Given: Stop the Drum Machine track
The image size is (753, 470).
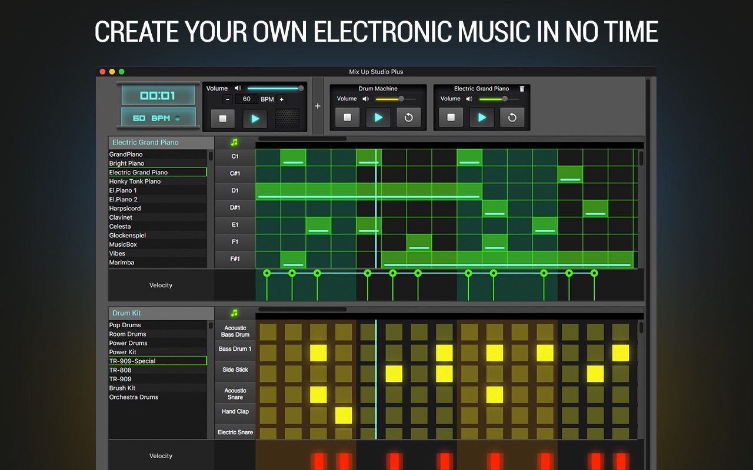Looking at the screenshot, I should pos(347,117).
